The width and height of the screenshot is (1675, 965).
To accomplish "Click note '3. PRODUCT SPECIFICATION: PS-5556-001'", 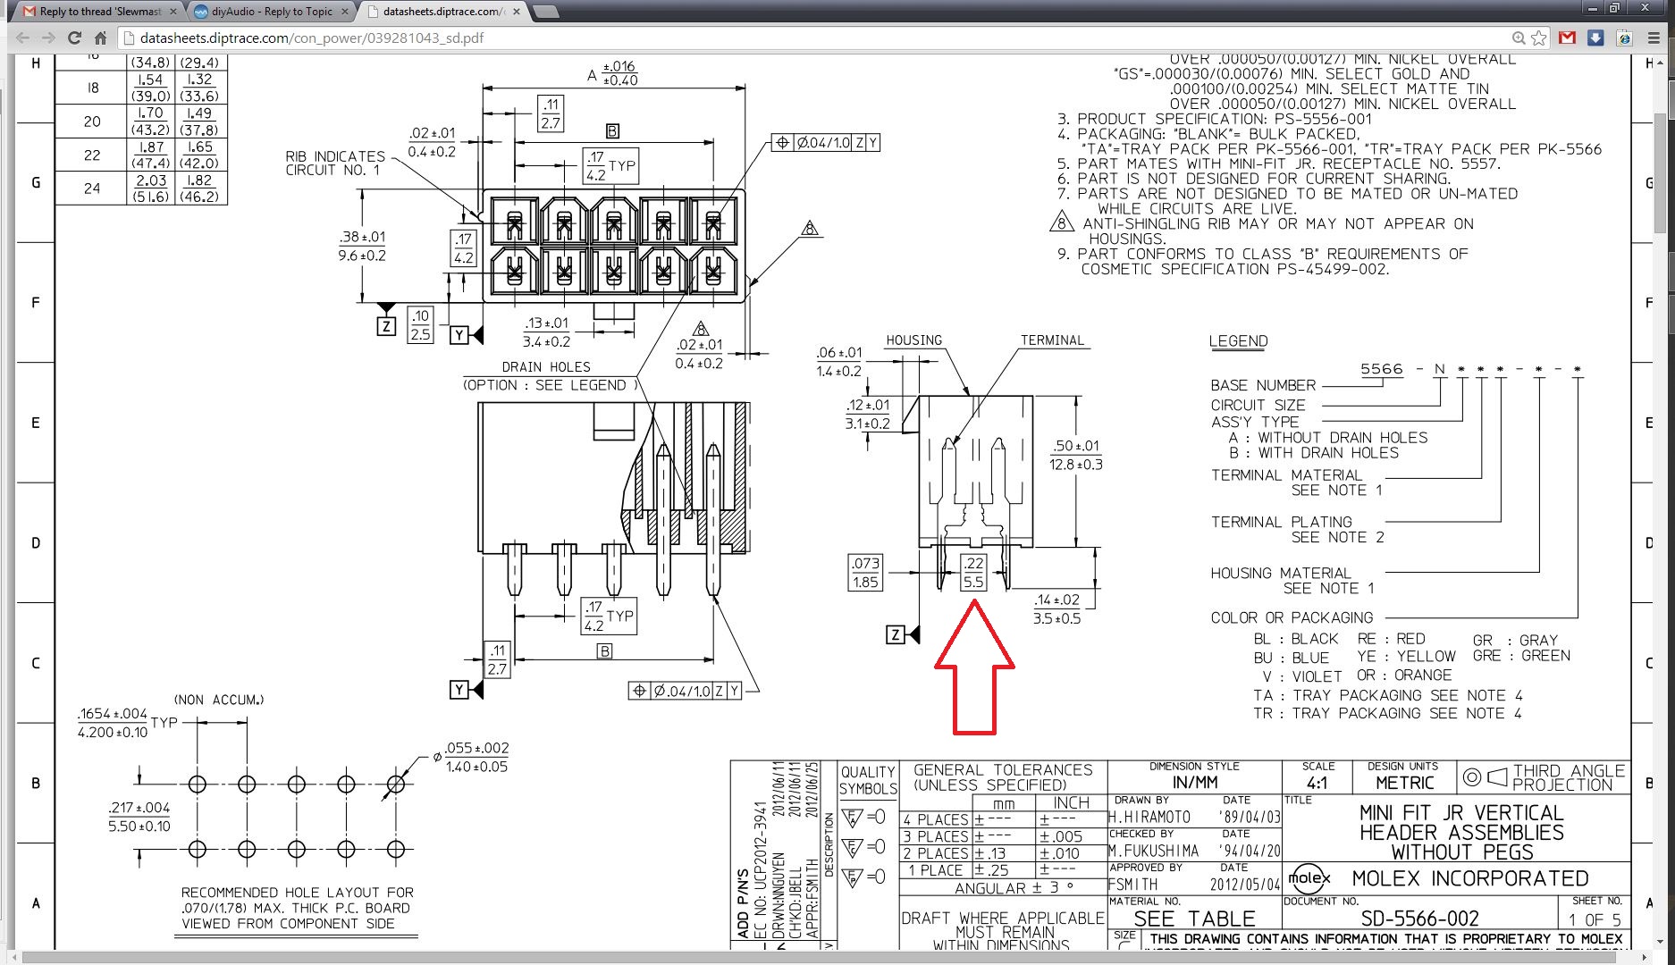I will tap(1214, 119).
